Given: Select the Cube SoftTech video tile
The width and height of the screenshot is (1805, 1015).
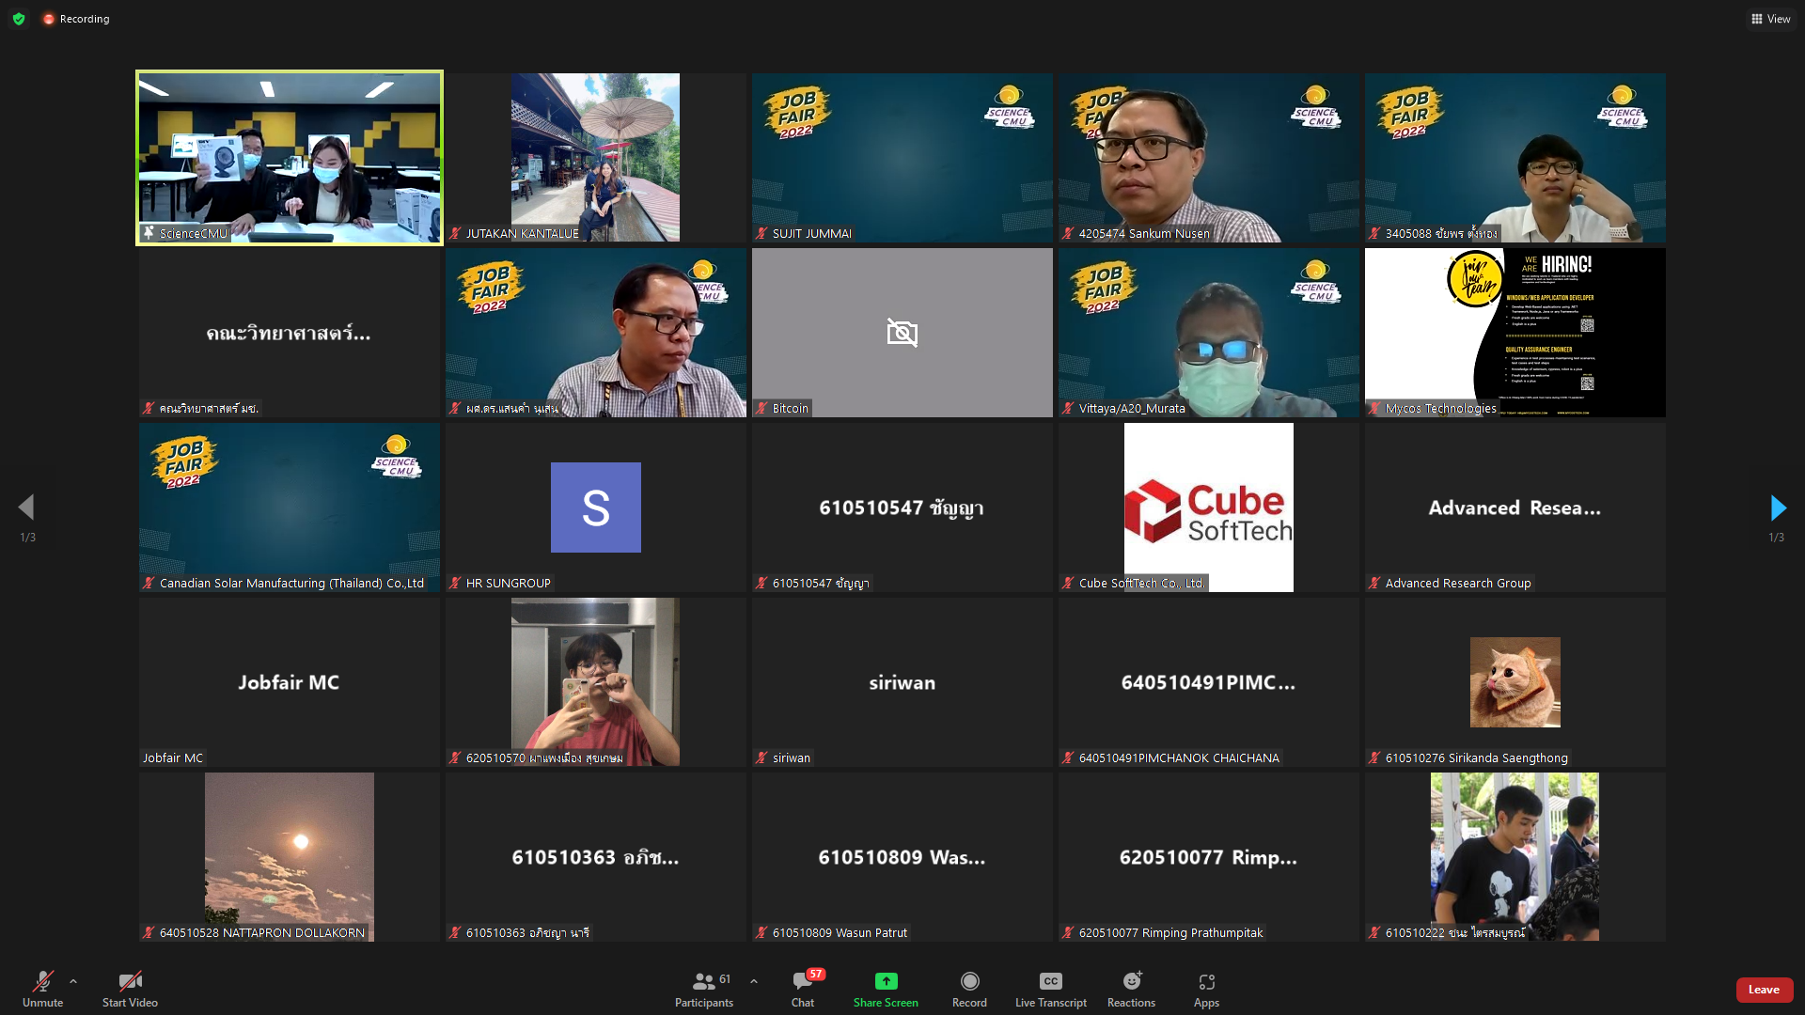Looking at the screenshot, I should pos(1208,507).
